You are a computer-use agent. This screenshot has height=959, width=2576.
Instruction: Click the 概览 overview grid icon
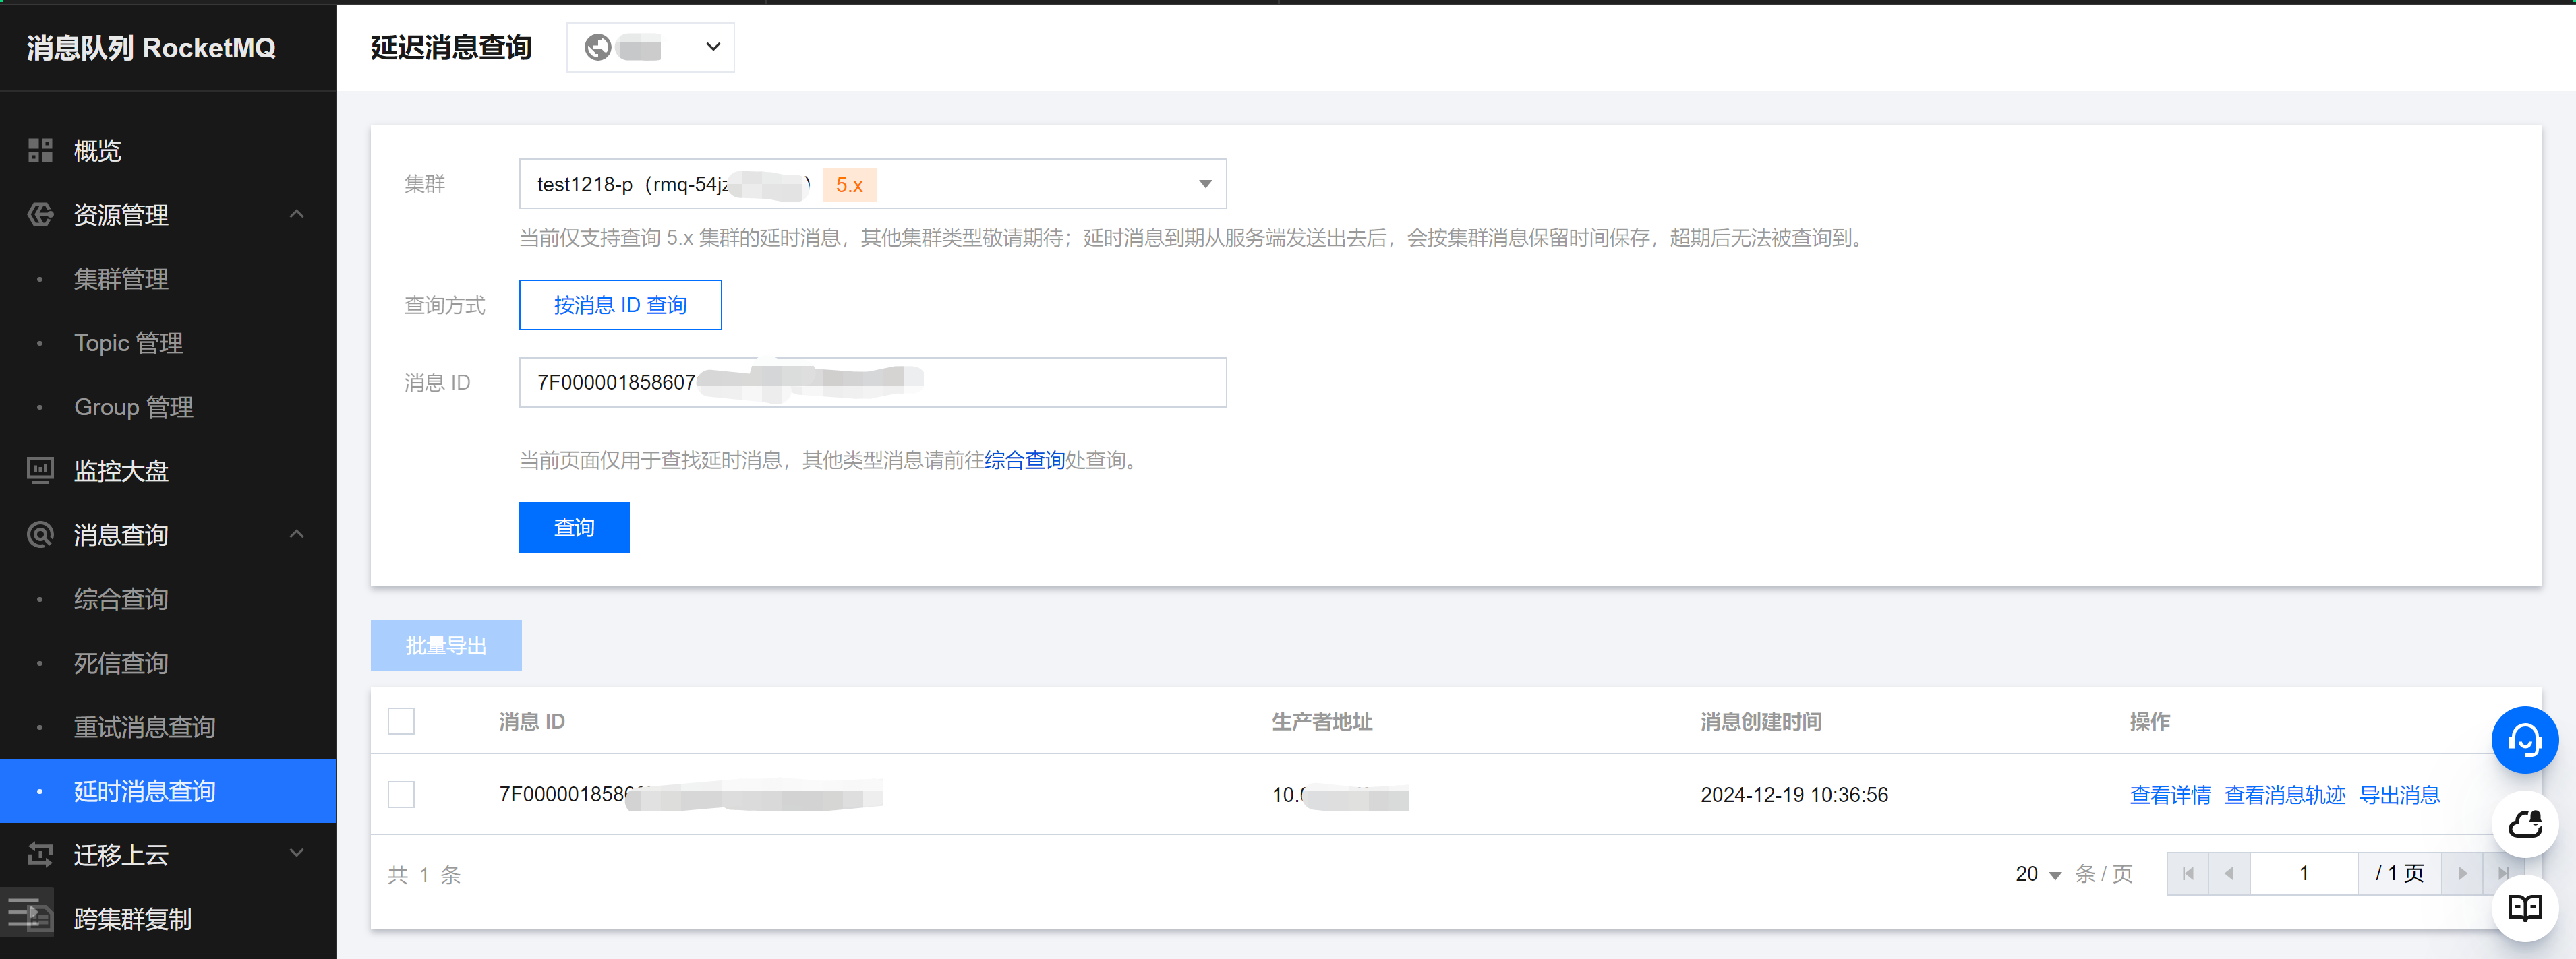[40, 151]
